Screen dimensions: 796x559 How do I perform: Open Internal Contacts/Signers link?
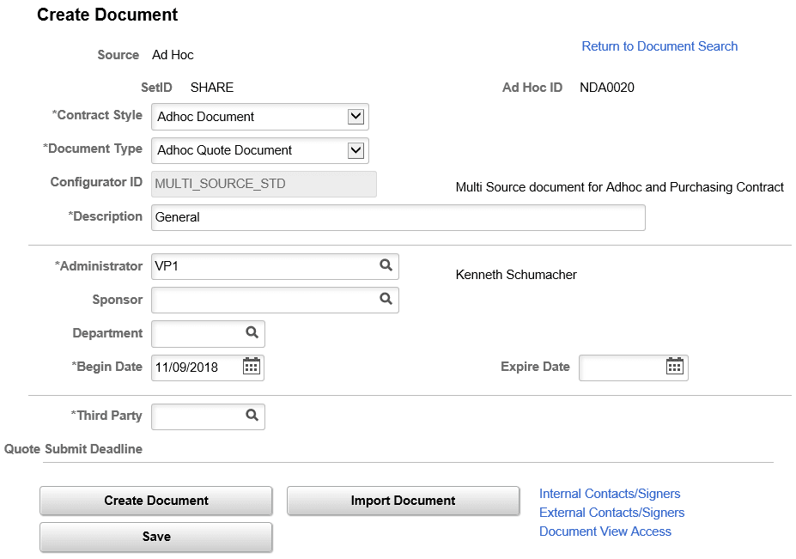[610, 493]
